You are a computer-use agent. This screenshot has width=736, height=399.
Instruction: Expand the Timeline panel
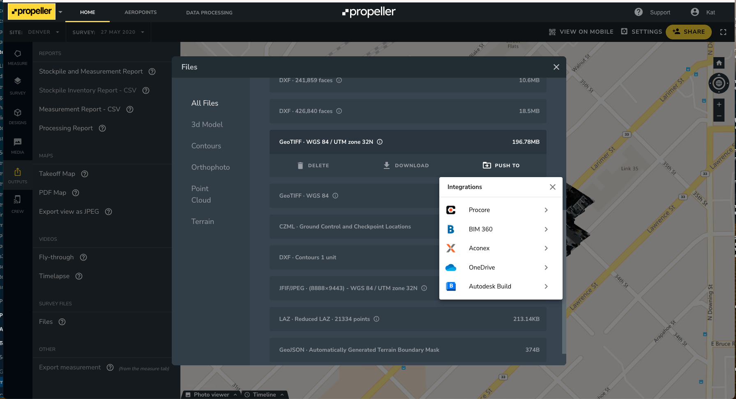264,394
